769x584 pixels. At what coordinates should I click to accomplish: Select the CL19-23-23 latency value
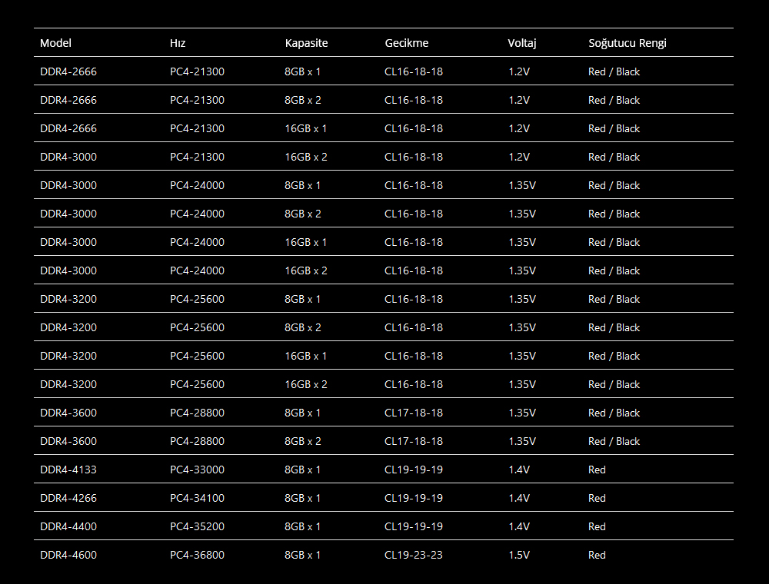click(x=414, y=555)
